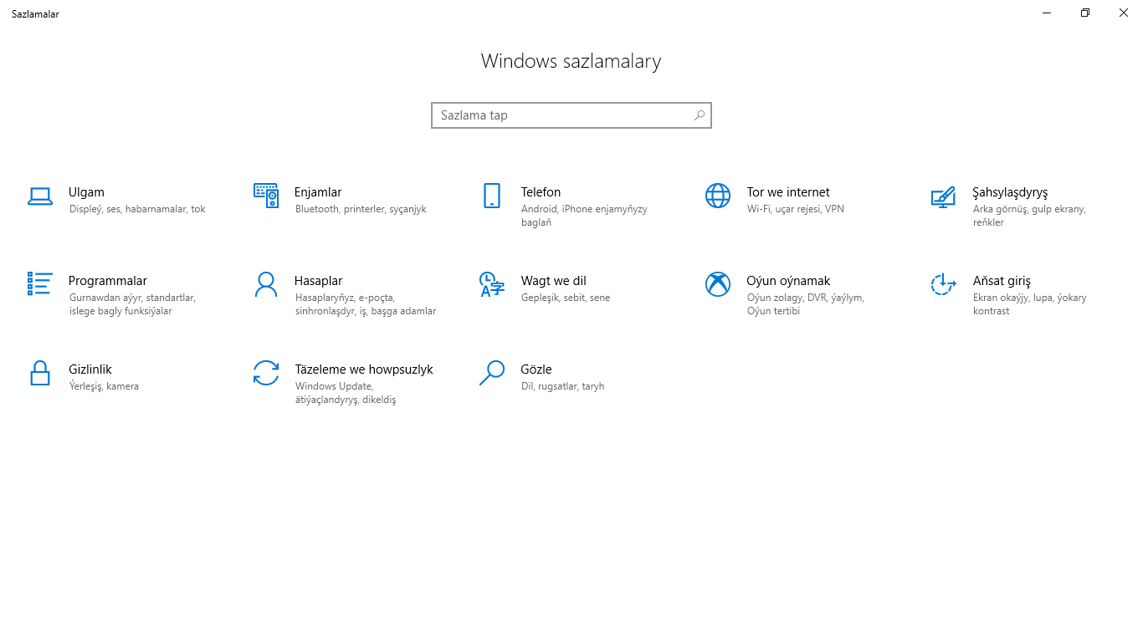Open the Gözle magnifier icon
Viewport: 1143px width, 642px height.
pos(492,373)
